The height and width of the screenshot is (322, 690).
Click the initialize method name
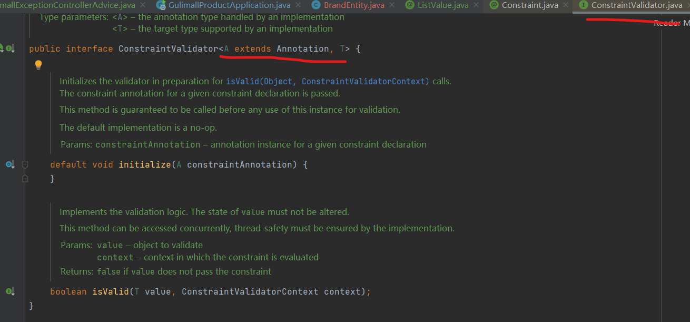click(x=145, y=164)
